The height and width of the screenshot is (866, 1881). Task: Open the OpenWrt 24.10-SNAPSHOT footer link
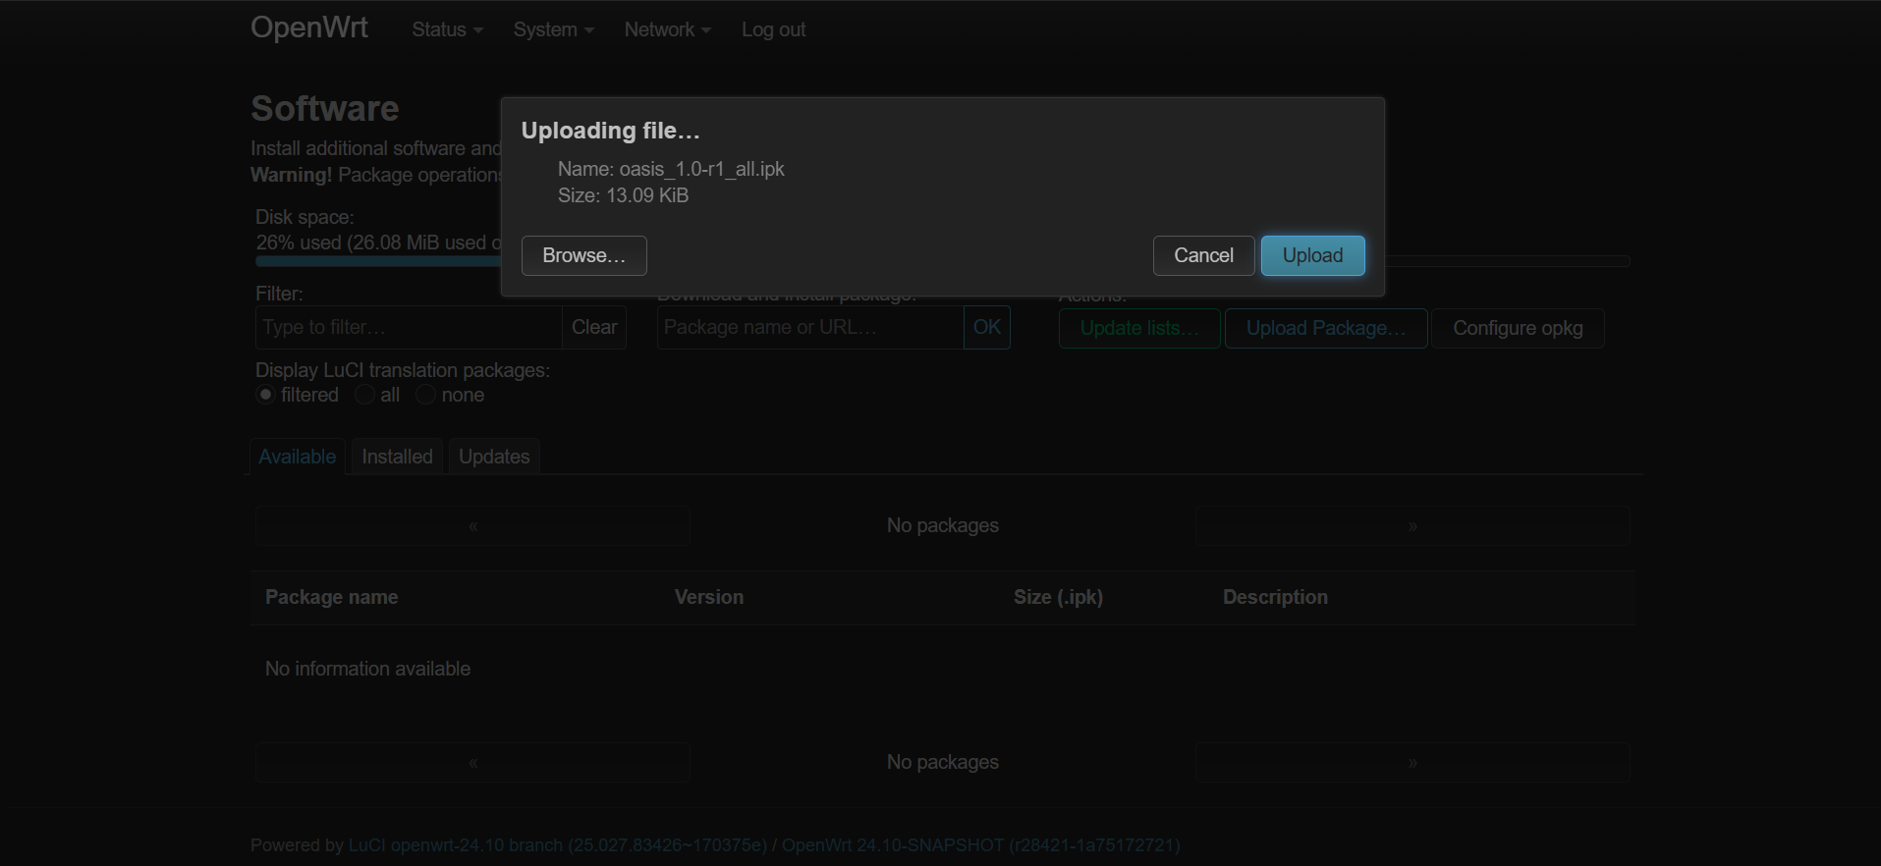click(980, 844)
